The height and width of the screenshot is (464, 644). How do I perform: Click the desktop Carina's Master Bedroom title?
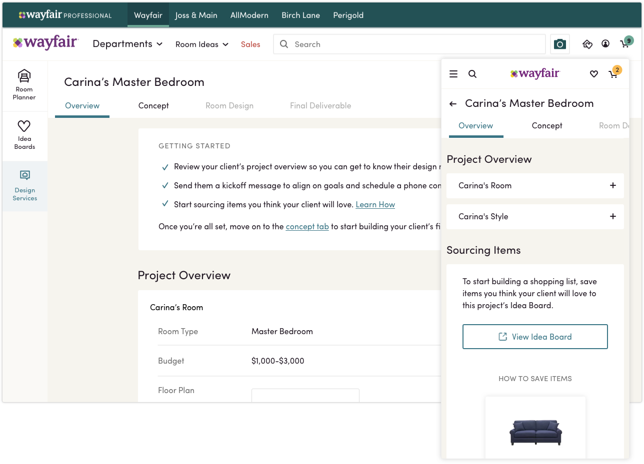[x=134, y=82]
